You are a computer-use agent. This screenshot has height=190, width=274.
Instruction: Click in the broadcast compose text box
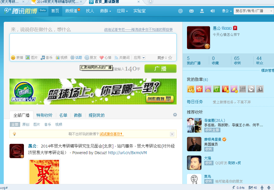[93, 44]
